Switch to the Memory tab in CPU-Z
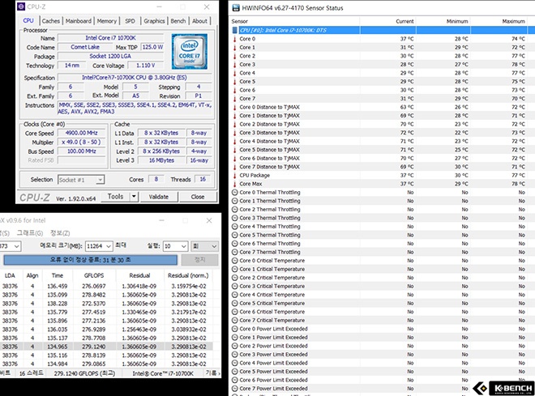This screenshot has width=535, height=396. coord(107,21)
